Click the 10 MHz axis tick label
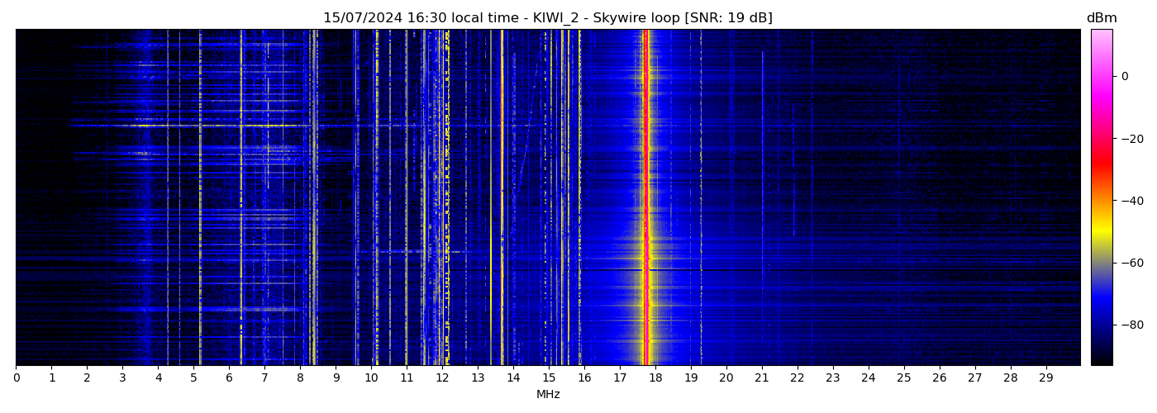Screen dimensions: 1157x413 click(x=371, y=377)
